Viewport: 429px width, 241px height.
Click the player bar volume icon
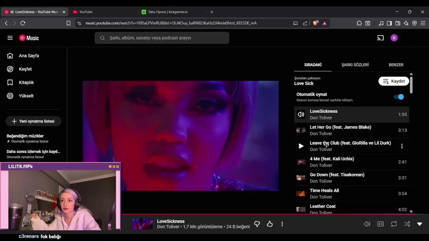pos(367,224)
